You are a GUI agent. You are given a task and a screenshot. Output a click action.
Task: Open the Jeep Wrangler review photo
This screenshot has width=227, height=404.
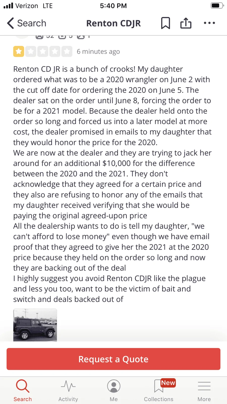(35, 325)
